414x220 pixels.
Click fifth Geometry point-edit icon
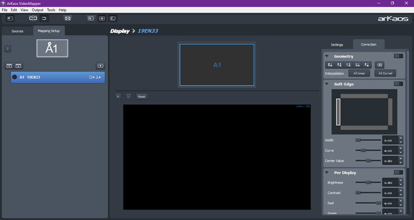click(366, 65)
